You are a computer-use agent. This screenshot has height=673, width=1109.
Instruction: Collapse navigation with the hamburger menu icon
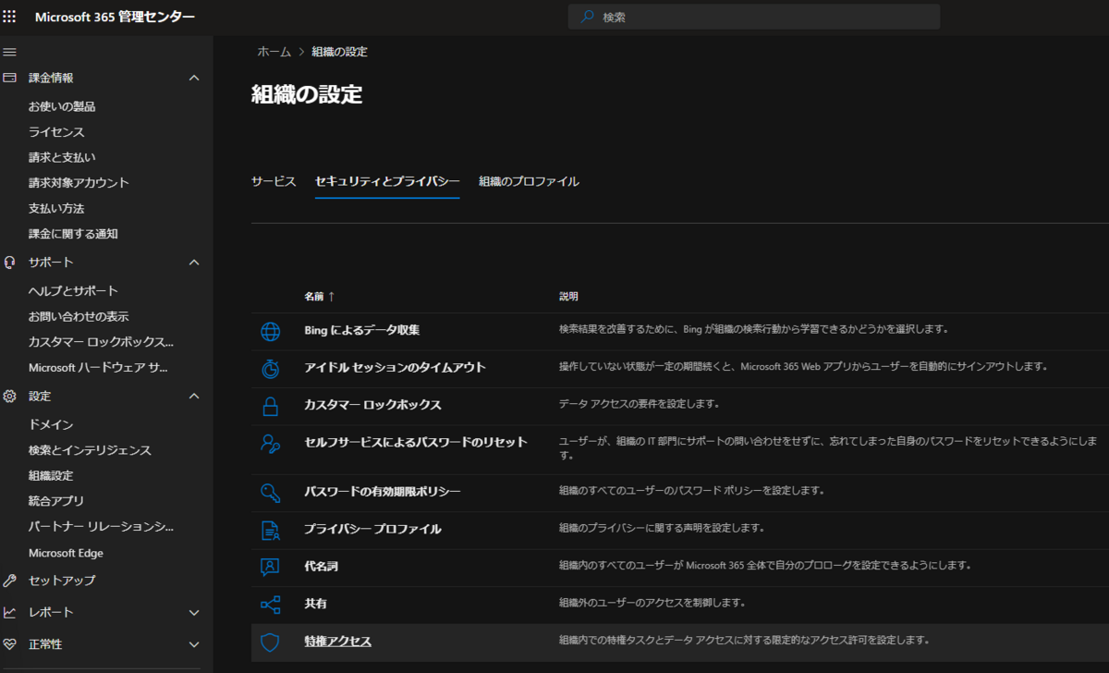pyautogui.click(x=10, y=52)
